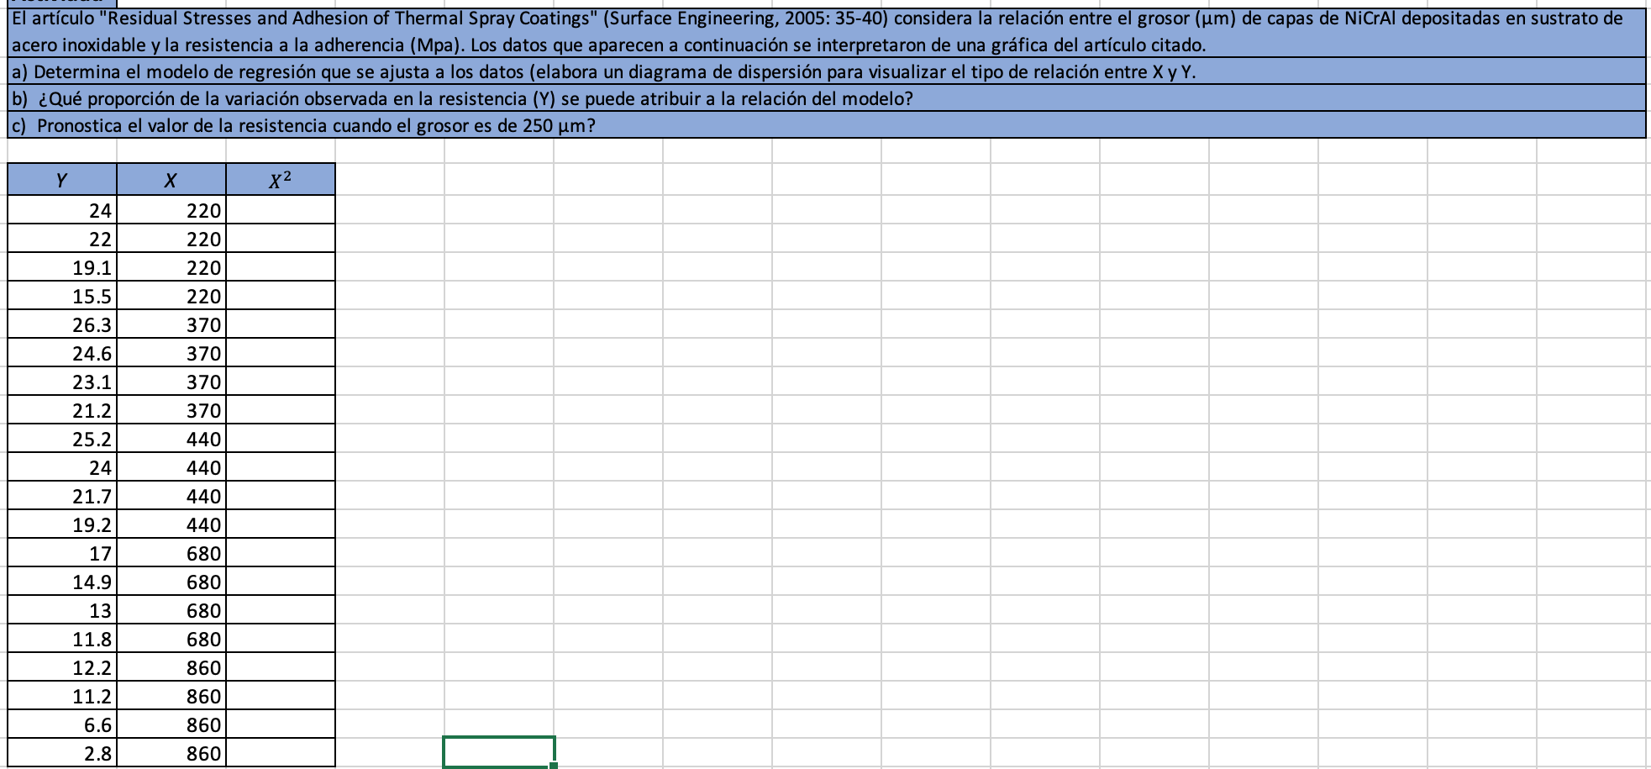Viewport: 1651px width, 769px height.
Task: Select the Y cell containing 21.7
Action: tap(62, 496)
